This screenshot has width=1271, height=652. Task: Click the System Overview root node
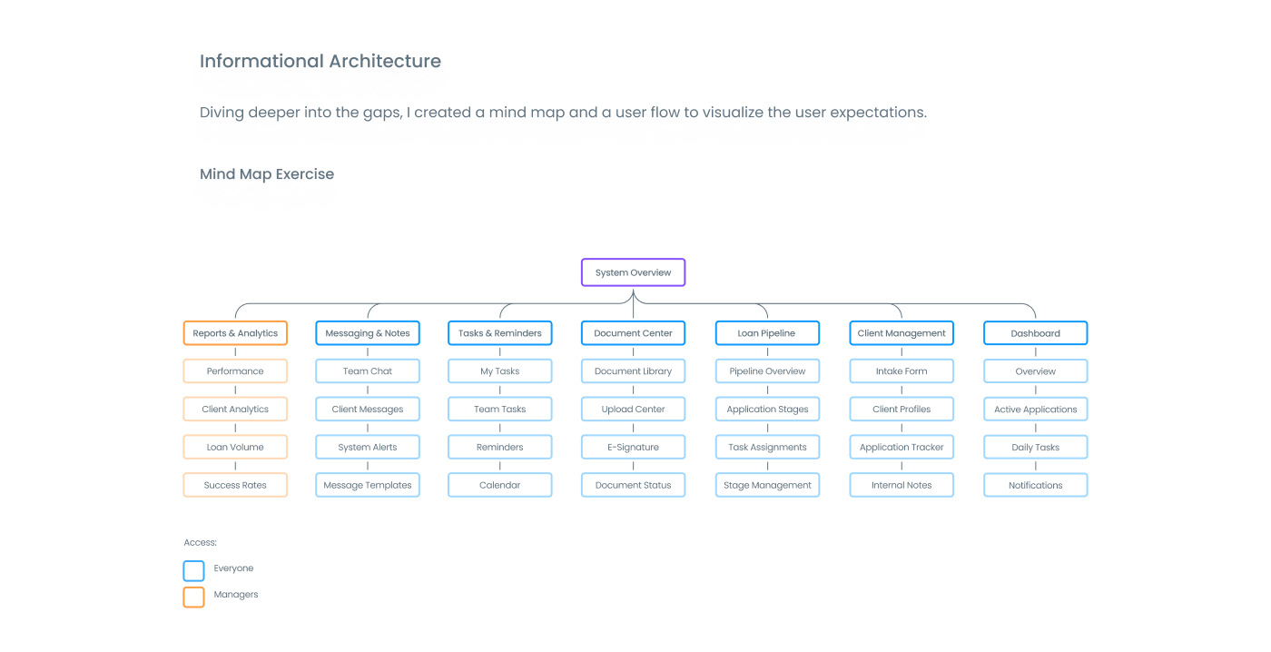tap(633, 272)
